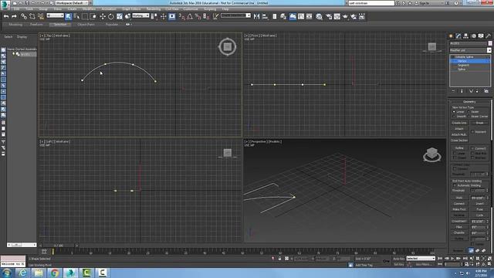Activate the Select and Link tool
This screenshot has width=494, height=278.
(x=24, y=16)
